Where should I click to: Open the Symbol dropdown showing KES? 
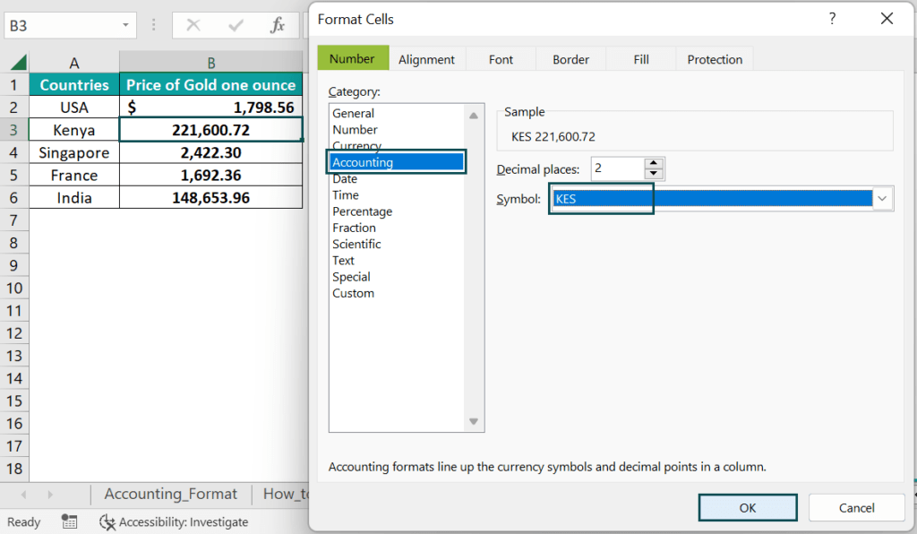883,198
